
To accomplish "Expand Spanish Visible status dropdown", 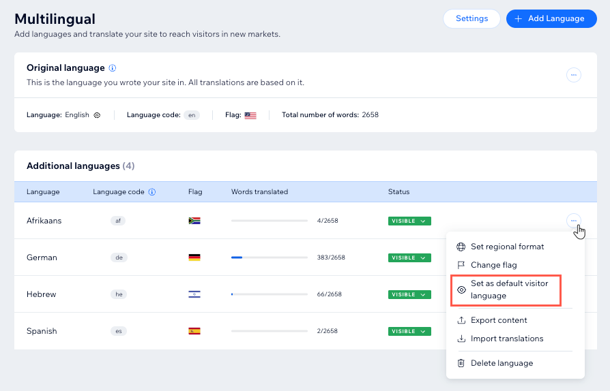I will 409,331.
